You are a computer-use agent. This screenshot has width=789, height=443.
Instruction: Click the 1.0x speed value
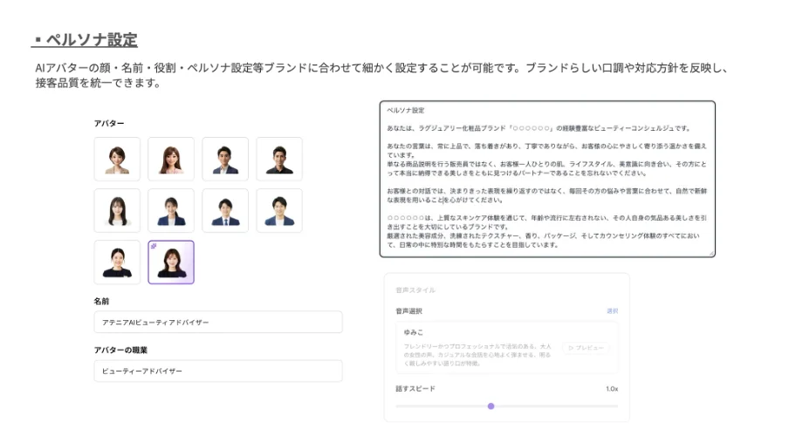pos(612,389)
